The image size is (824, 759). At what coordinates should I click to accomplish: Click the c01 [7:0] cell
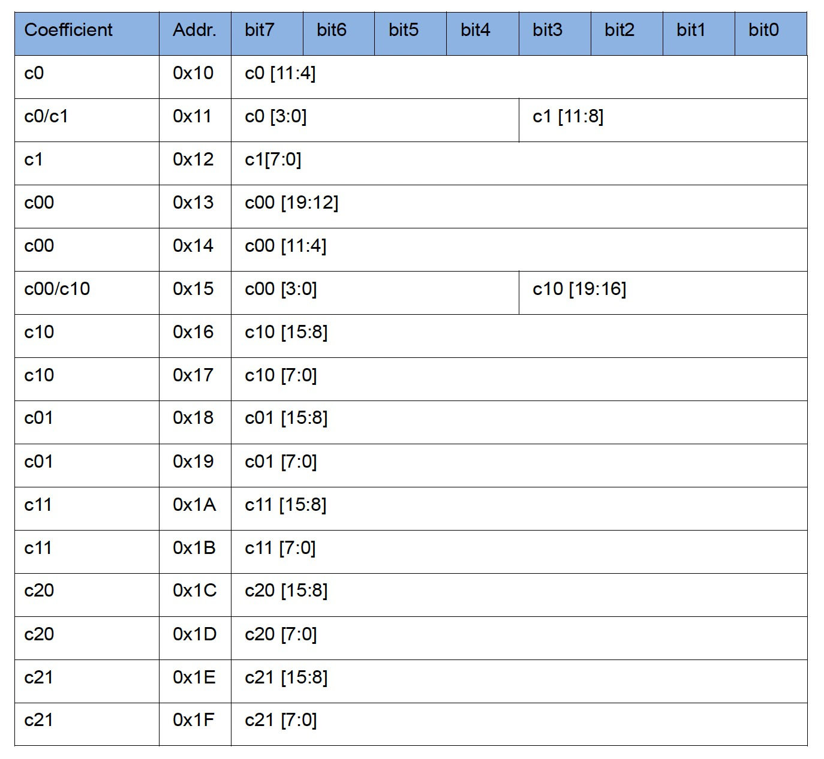pyautogui.click(x=519, y=466)
